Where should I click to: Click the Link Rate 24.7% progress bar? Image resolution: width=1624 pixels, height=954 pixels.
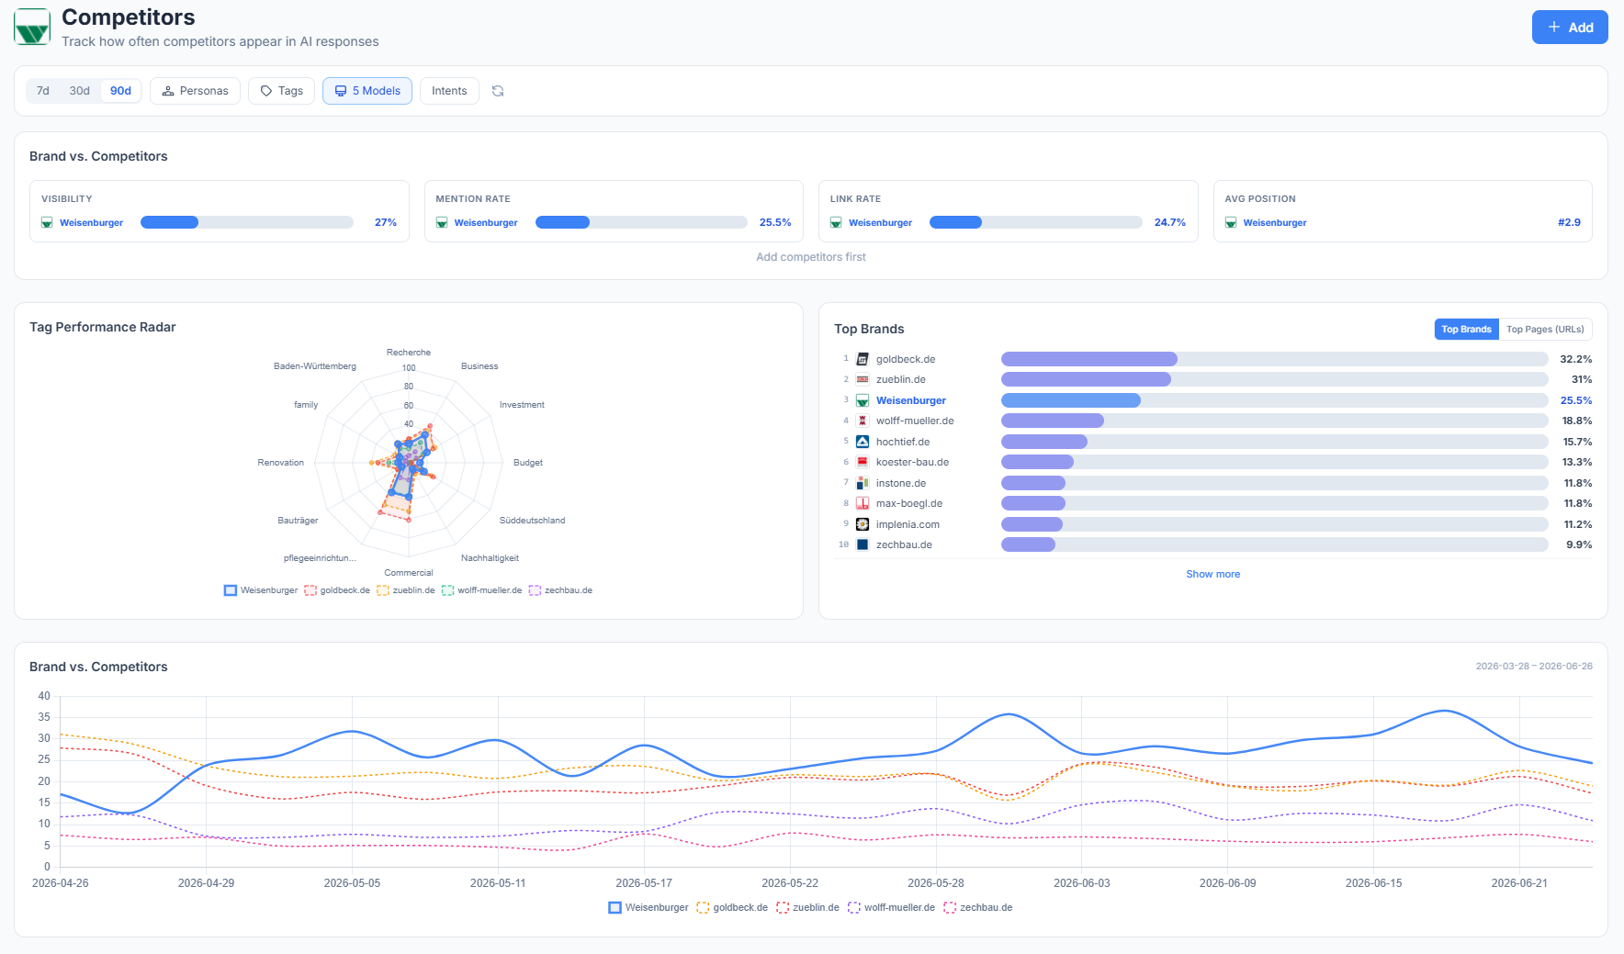point(1036,222)
